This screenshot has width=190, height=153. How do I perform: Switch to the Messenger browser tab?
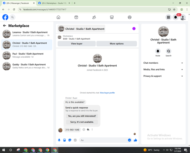point(19,3)
